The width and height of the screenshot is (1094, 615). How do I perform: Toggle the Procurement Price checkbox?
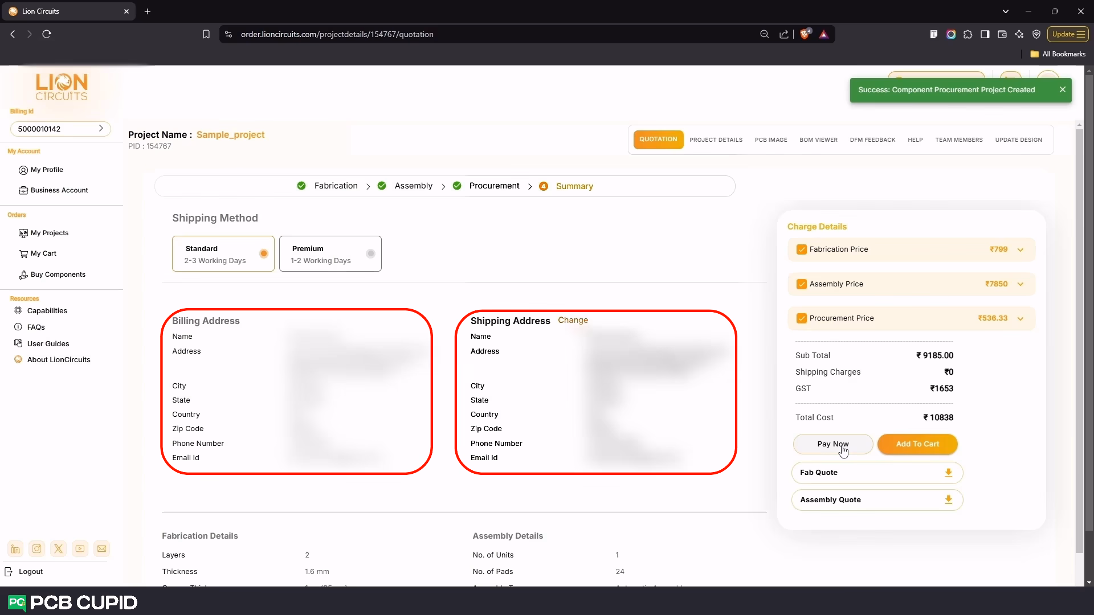(x=802, y=318)
